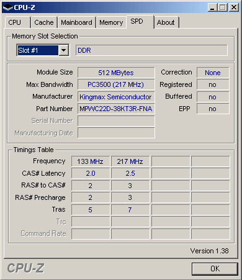This screenshot has height=280, width=242.
Task: Click the 133 MHz frequency cell
Action: (91, 161)
